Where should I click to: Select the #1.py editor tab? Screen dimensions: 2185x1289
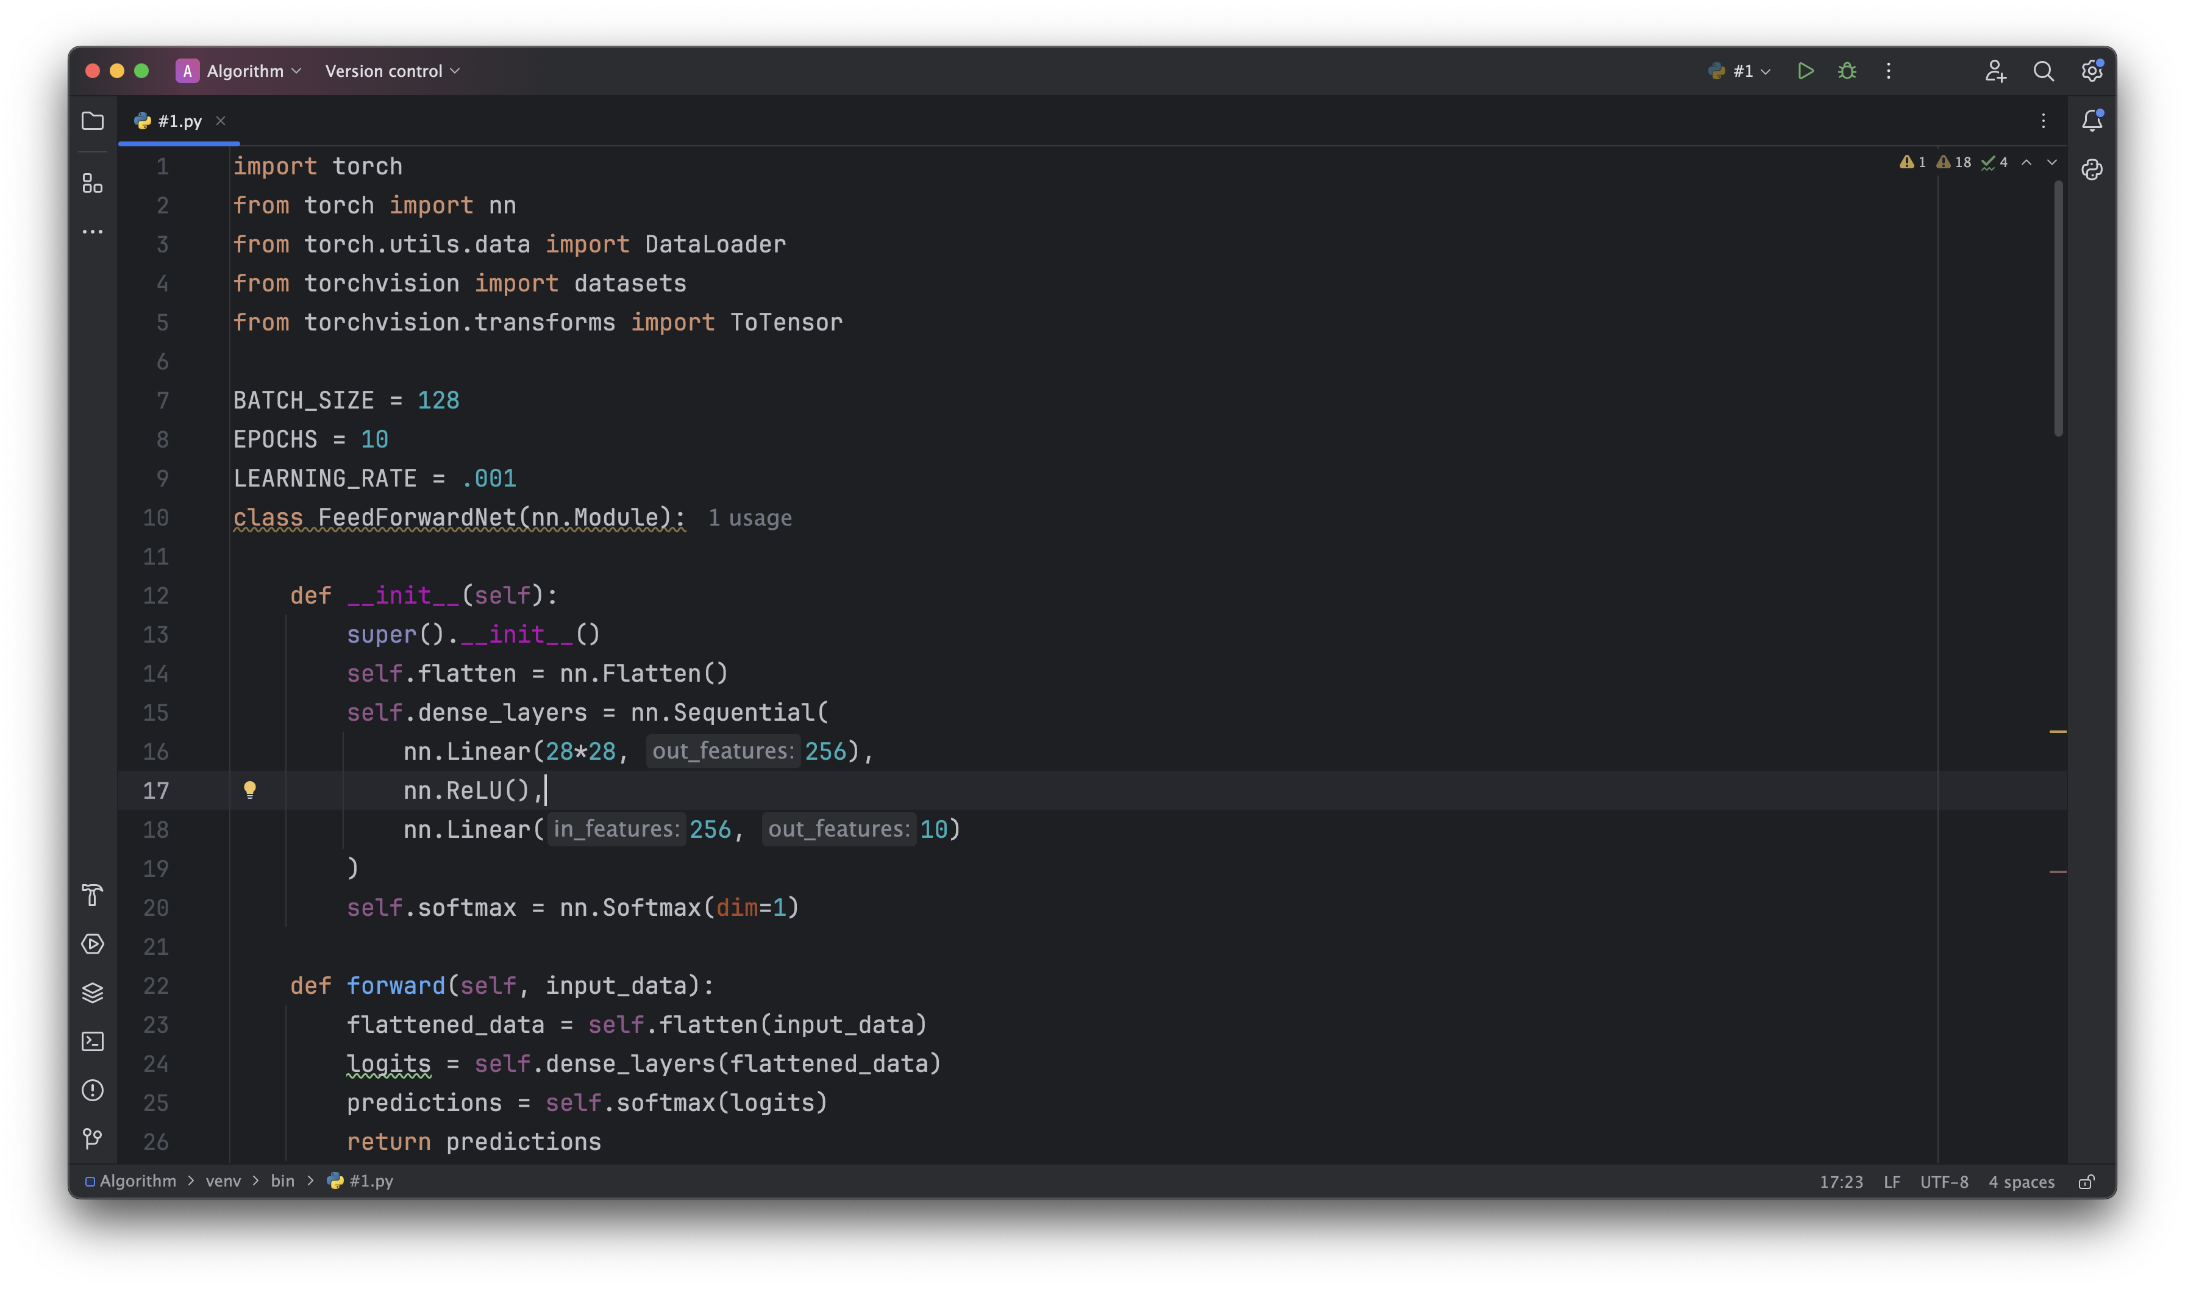179,121
